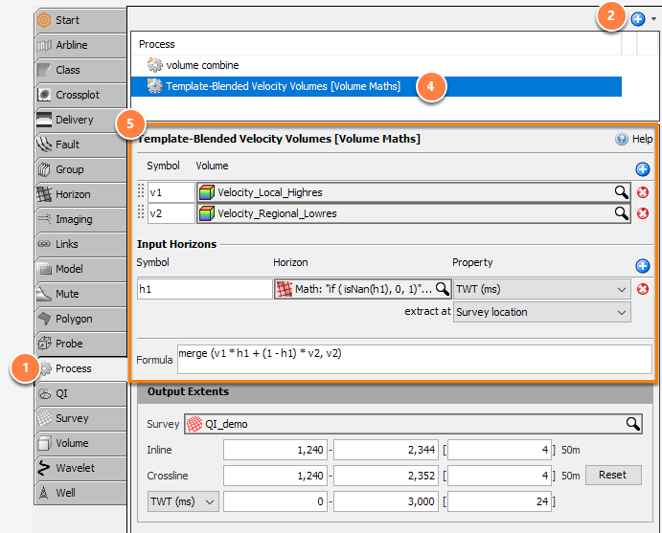Viewport: 662px width, 533px height.
Task: Edit the TWT start value 0
Action: (x=275, y=501)
